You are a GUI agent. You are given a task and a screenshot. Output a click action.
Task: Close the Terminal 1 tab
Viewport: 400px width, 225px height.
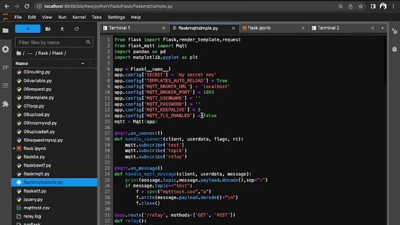tap(164, 28)
